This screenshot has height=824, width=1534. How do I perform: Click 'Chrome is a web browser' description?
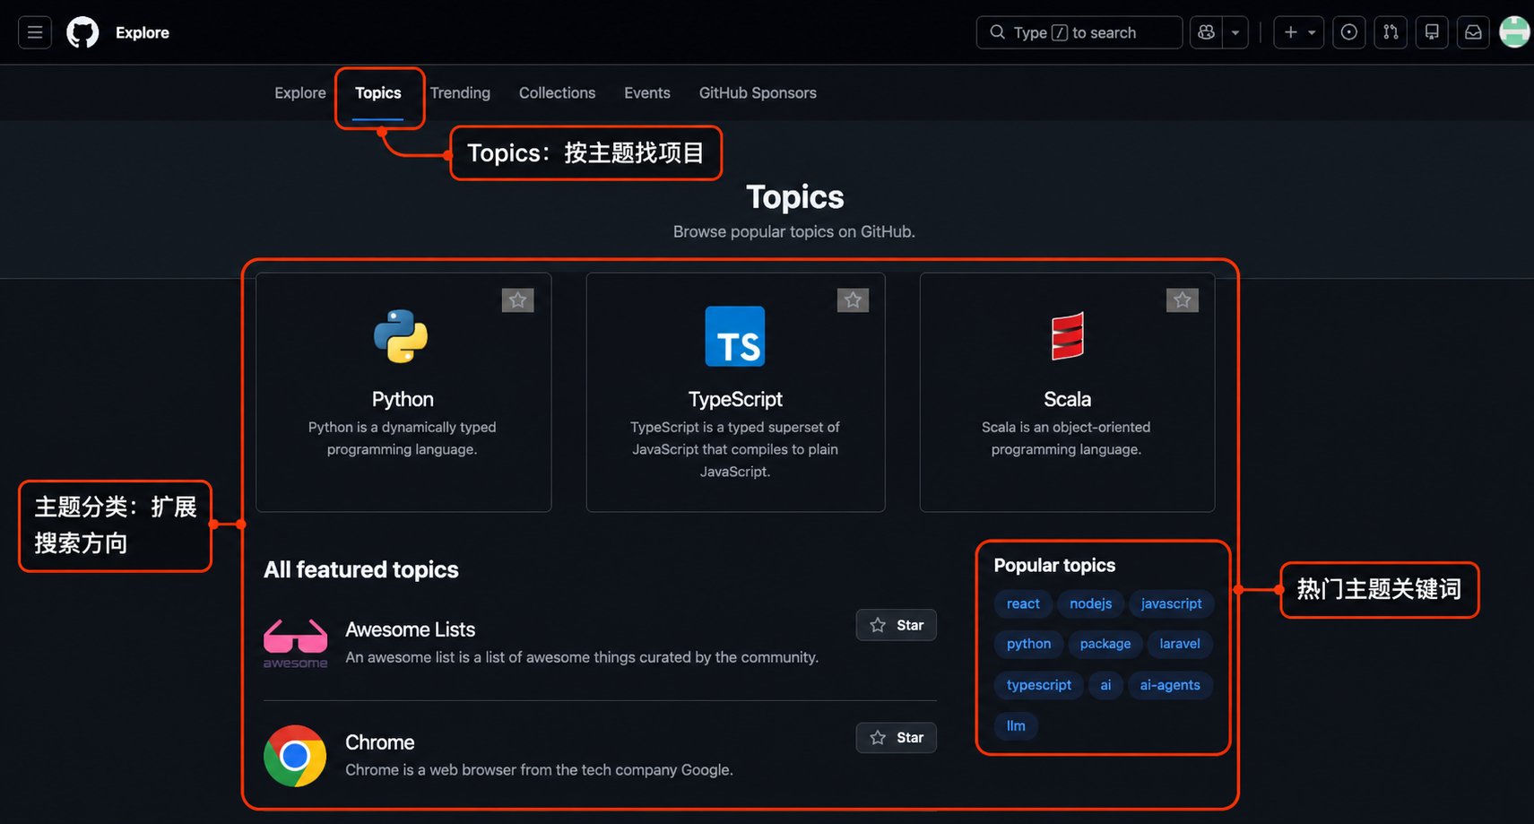point(539,770)
